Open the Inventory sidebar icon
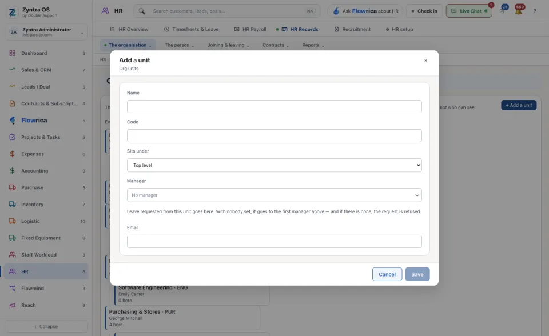The image size is (549, 336). [x=12, y=205]
